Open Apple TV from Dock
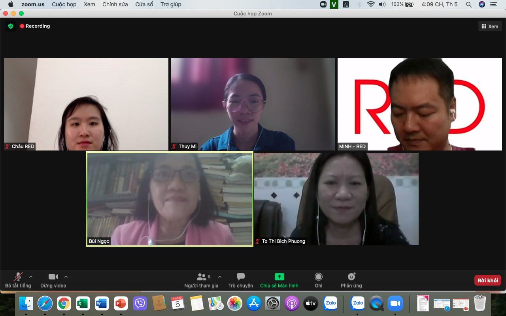The height and width of the screenshot is (316, 506). [311, 303]
